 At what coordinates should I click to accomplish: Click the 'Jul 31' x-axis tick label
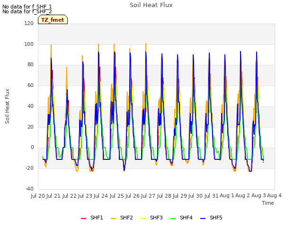211,196
